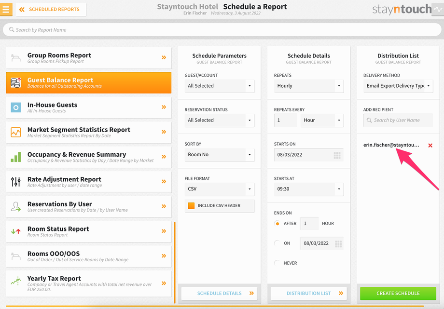Expand Reservation Status dropdown
Screen dimensions: 444x309
[x=220, y=120]
